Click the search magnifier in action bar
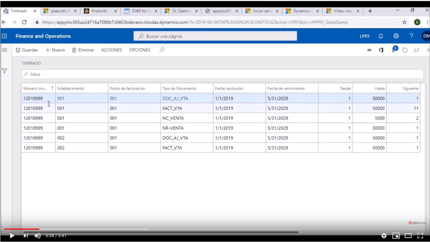The width and height of the screenshot is (430, 242). (x=162, y=50)
